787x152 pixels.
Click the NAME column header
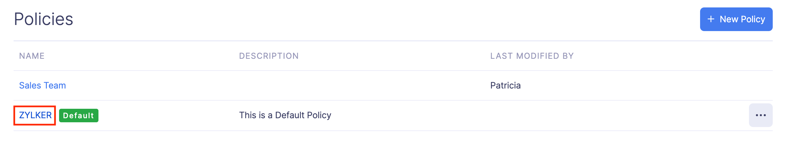click(x=32, y=56)
